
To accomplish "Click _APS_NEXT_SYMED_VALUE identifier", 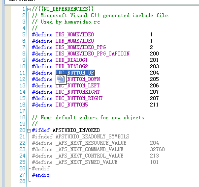I will (x=86, y=162).
